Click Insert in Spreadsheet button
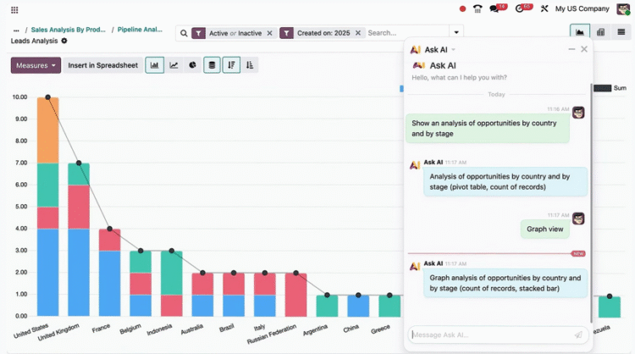Screen dimensions: 635x354 pyautogui.click(x=102, y=65)
